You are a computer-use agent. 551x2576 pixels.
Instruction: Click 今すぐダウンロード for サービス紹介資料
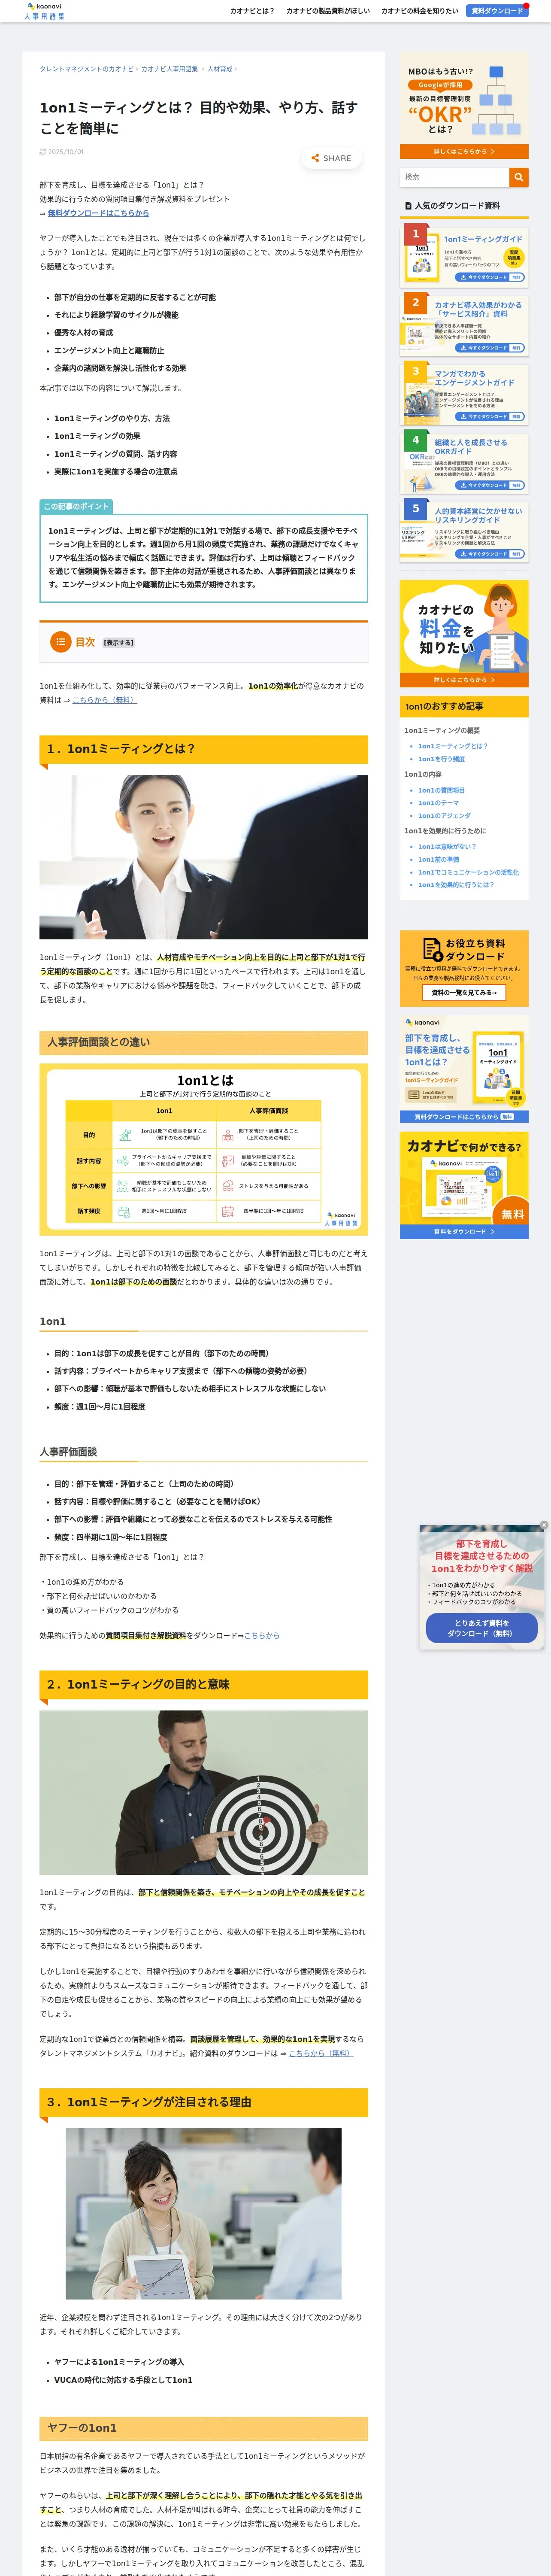tap(489, 348)
